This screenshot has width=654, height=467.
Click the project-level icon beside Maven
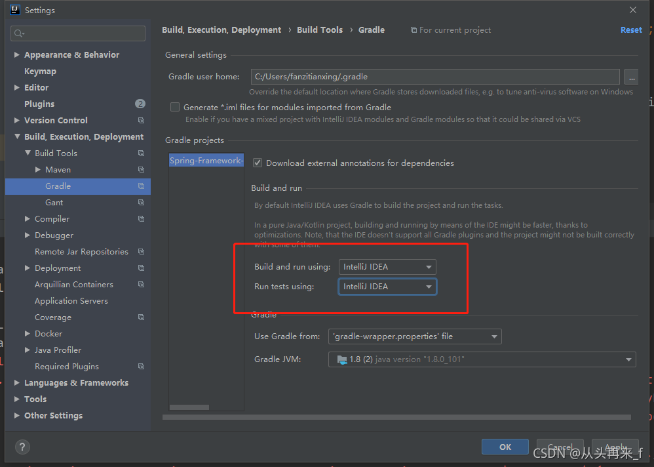[x=142, y=169]
